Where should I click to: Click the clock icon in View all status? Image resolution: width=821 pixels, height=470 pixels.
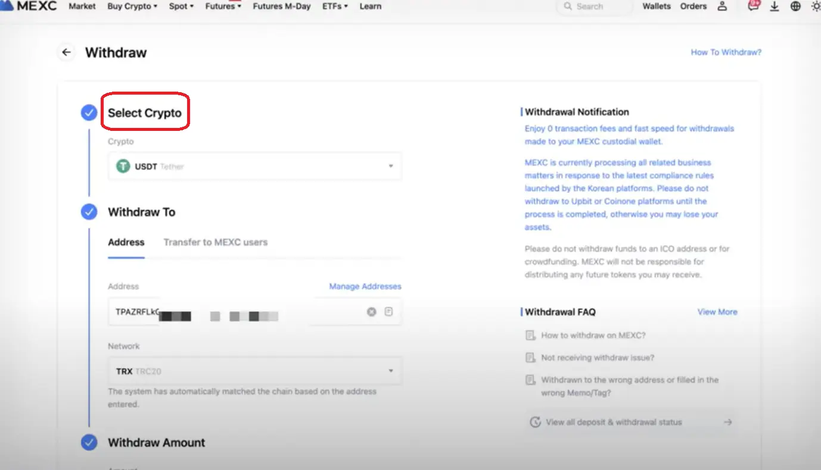pos(536,422)
